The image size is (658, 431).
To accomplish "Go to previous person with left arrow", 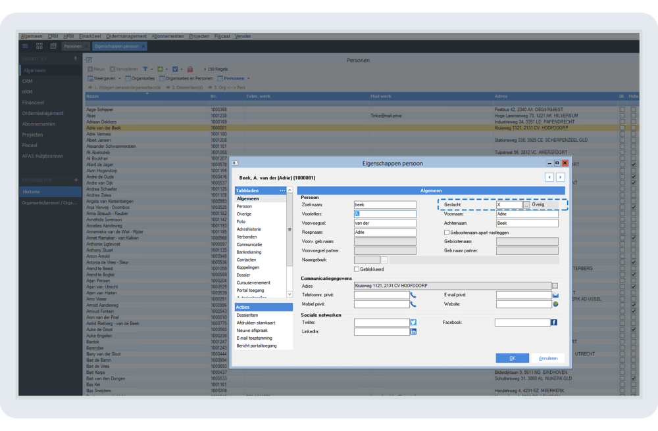I will click(x=549, y=177).
